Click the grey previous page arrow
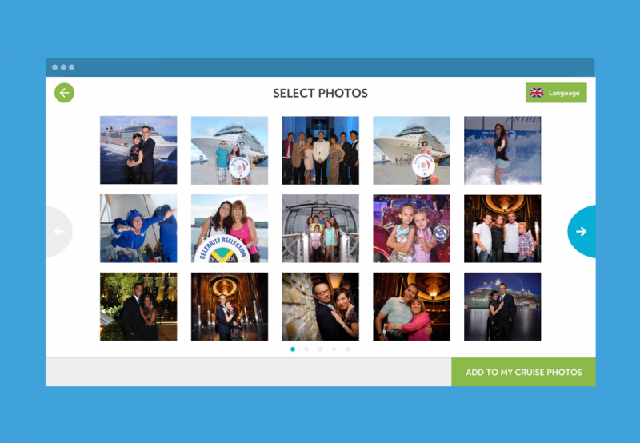 pyautogui.click(x=58, y=231)
